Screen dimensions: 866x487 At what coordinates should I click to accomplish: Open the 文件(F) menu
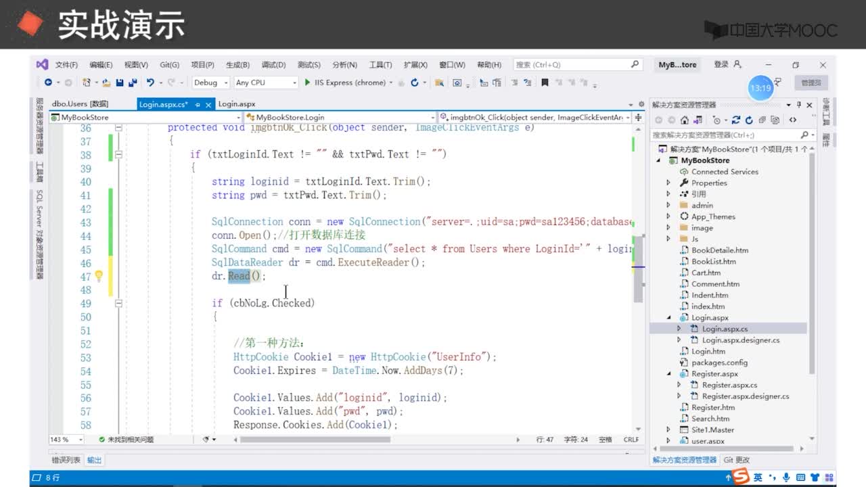(x=66, y=65)
